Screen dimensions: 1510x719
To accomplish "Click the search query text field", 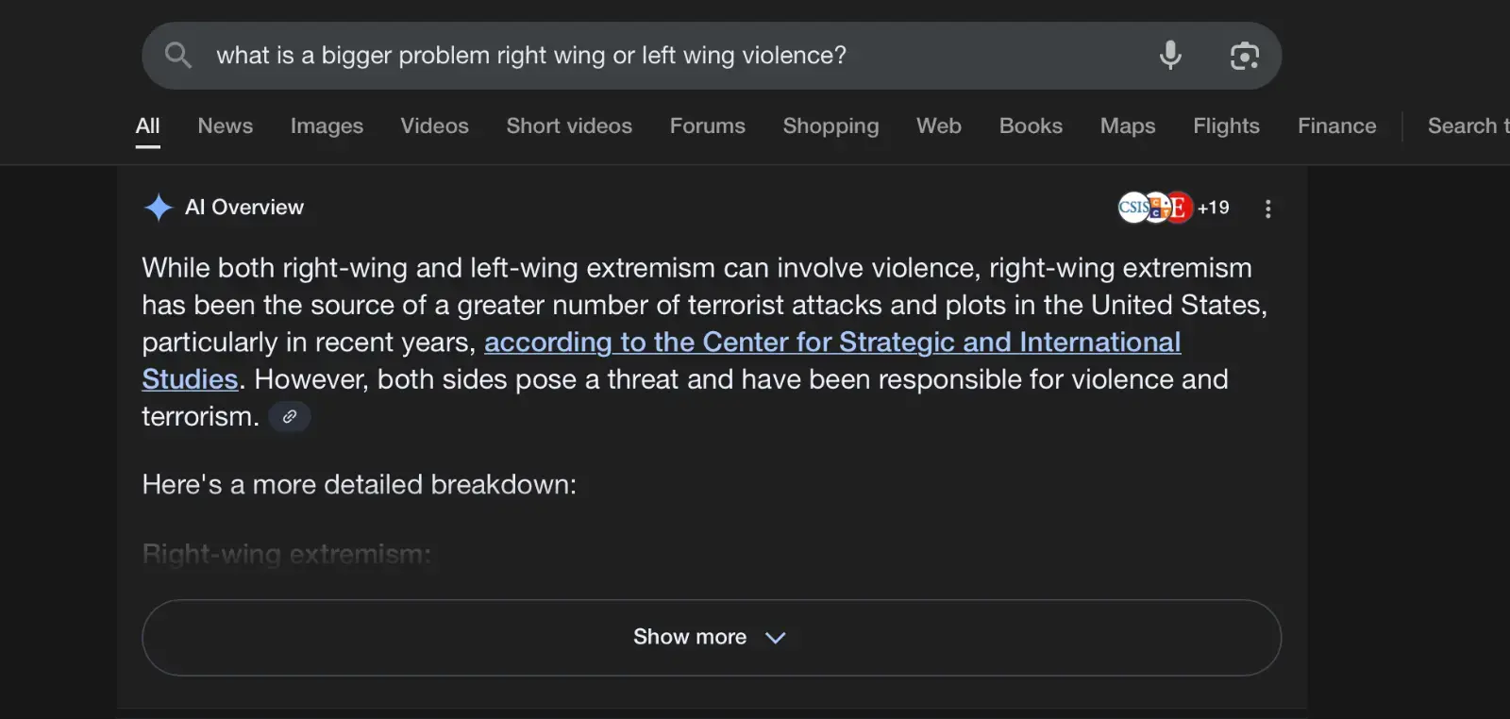I will [661, 56].
